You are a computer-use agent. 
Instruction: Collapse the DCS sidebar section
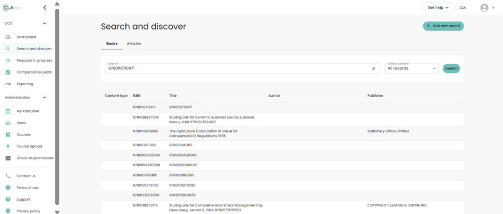pyautogui.click(x=45, y=23)
